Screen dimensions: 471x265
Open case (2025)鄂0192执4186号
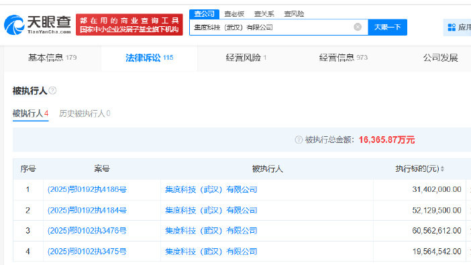click(x=87, y=190)
